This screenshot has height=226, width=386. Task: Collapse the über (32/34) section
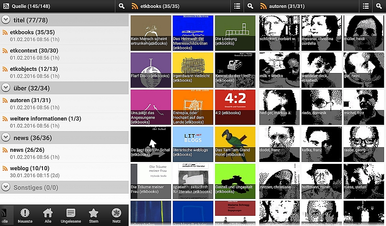tap(6, 87)
